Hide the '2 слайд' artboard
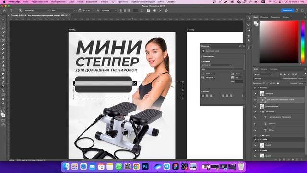 click(x=255, y=140)
